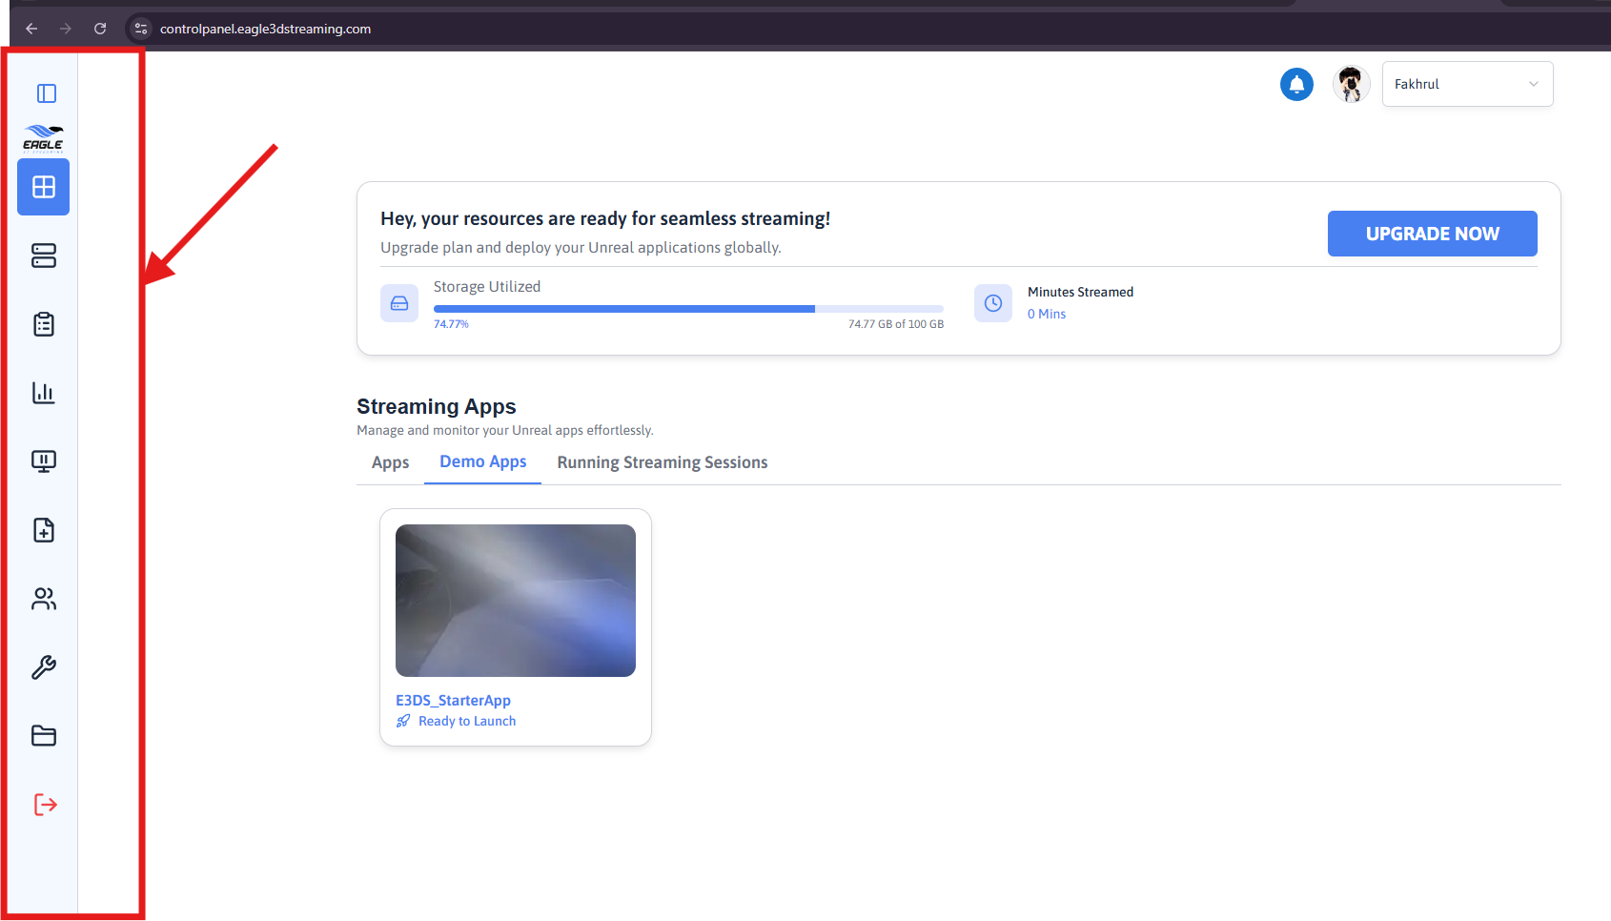Open the users team icon in sidebar
Screen dimensions: 1611x921
click(44, 599)
